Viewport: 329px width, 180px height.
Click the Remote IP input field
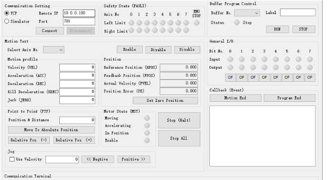point(79,13)
